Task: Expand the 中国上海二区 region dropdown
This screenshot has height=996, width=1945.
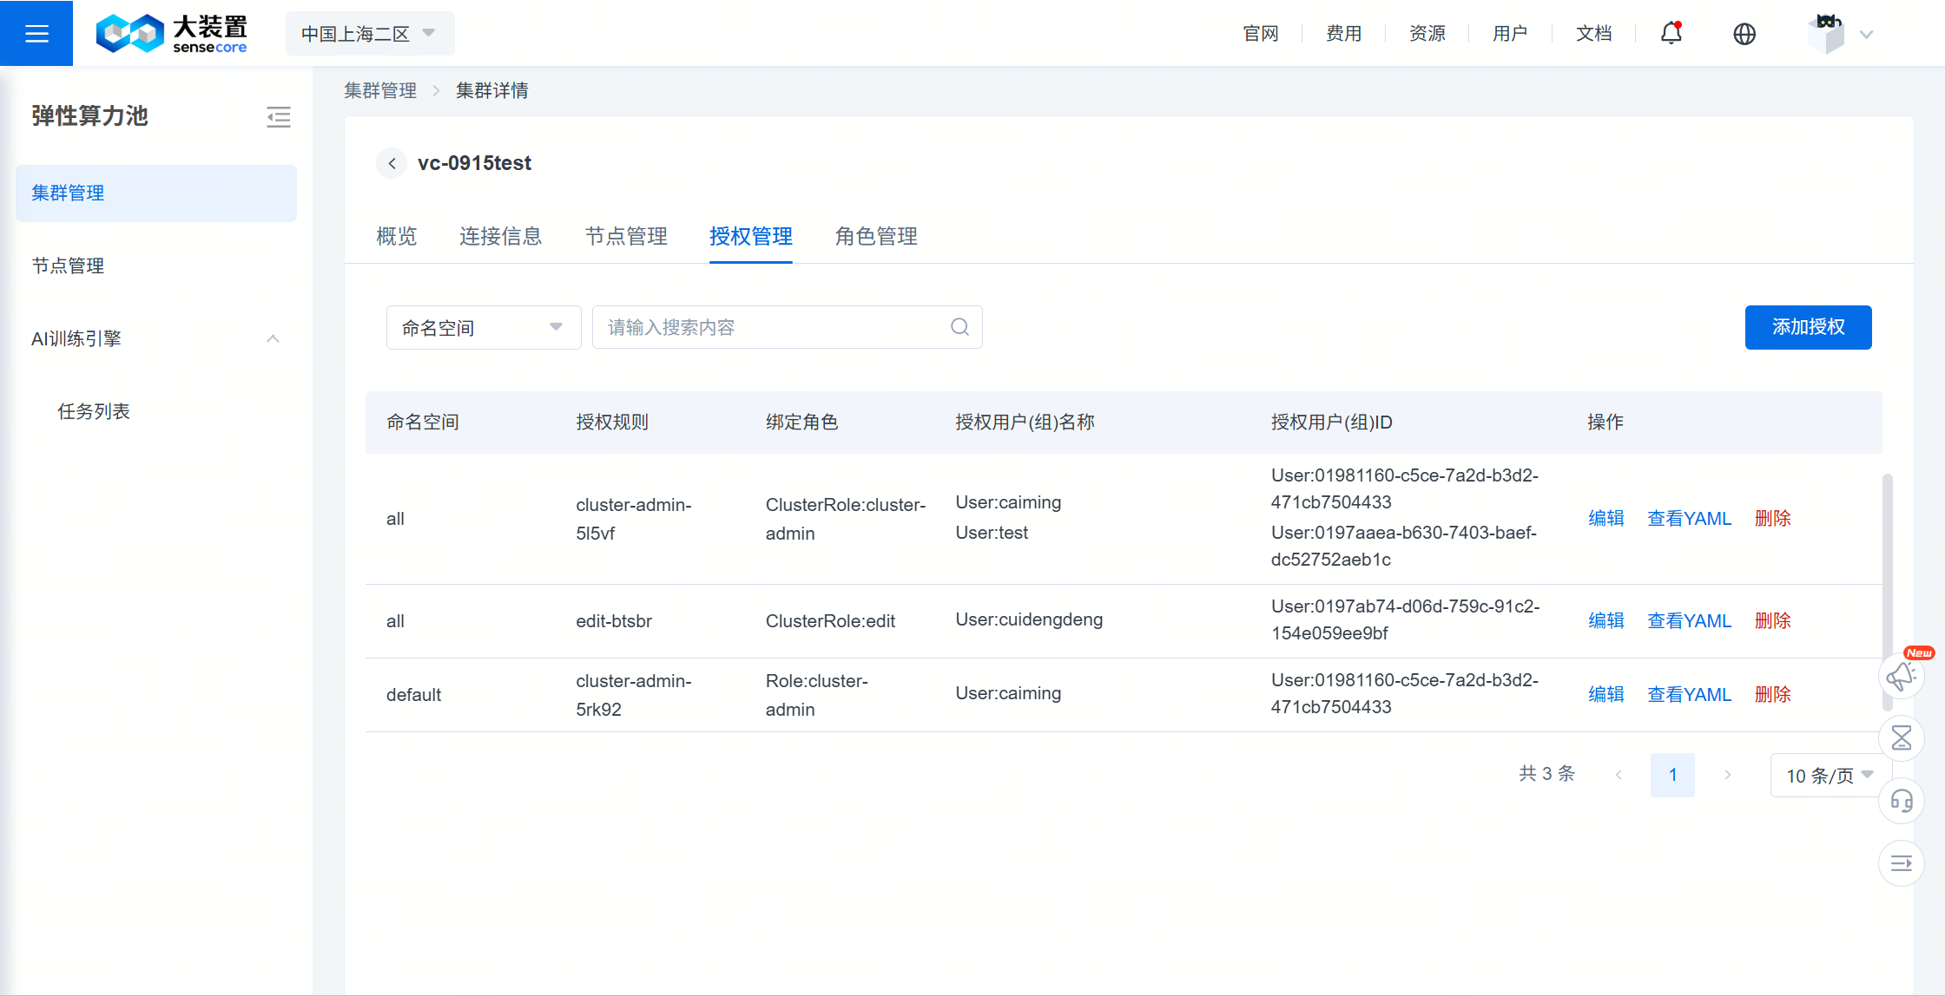Action: [369, 33]
